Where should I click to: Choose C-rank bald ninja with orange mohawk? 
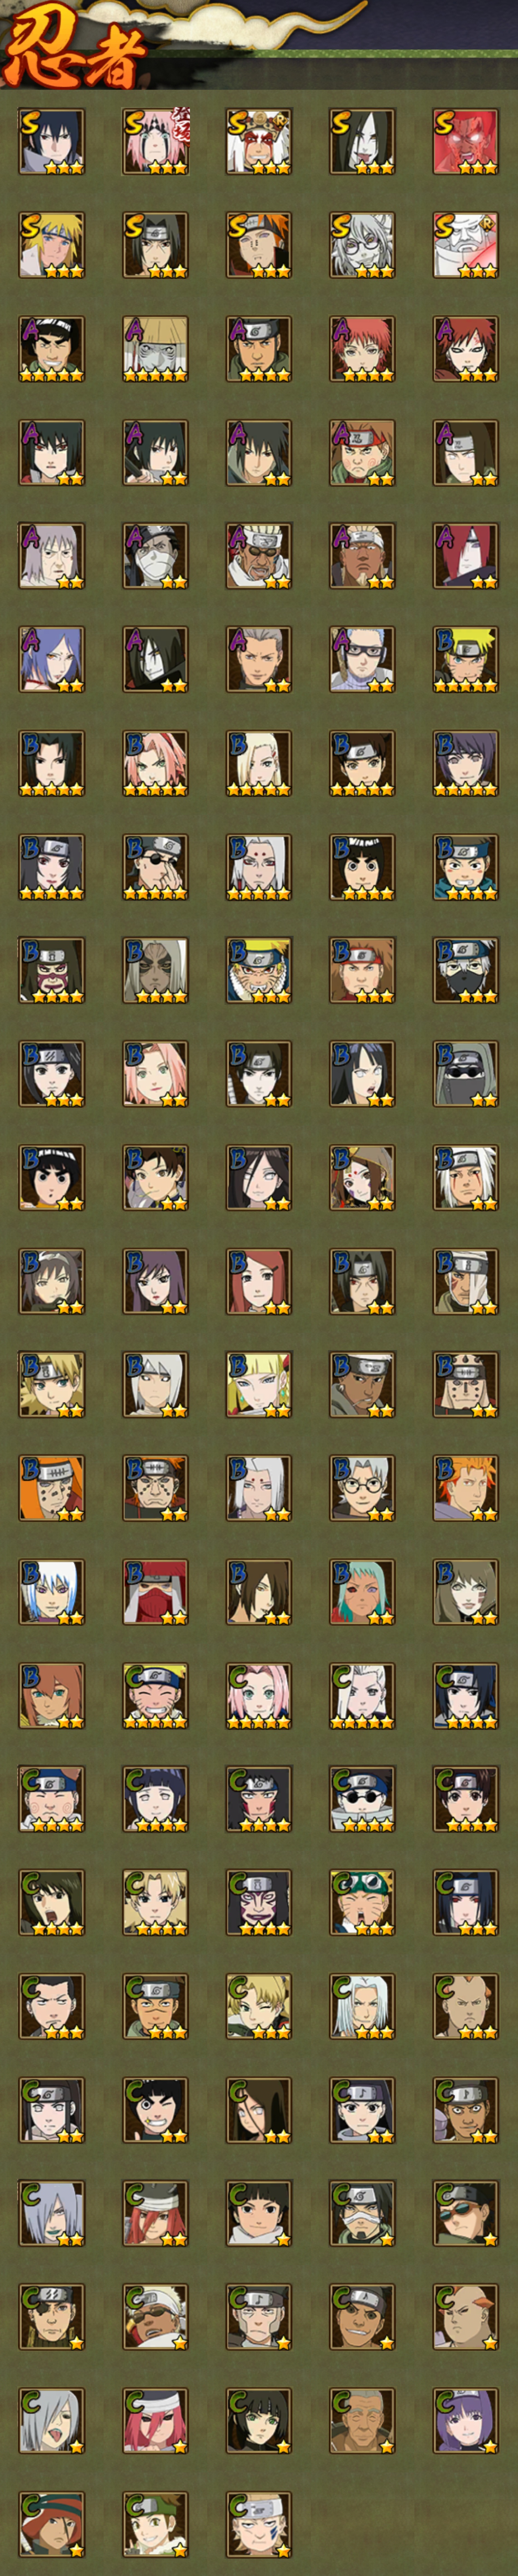coord(465,2317)
